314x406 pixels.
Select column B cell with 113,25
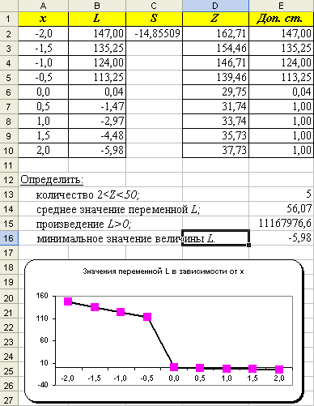[97, 77]
